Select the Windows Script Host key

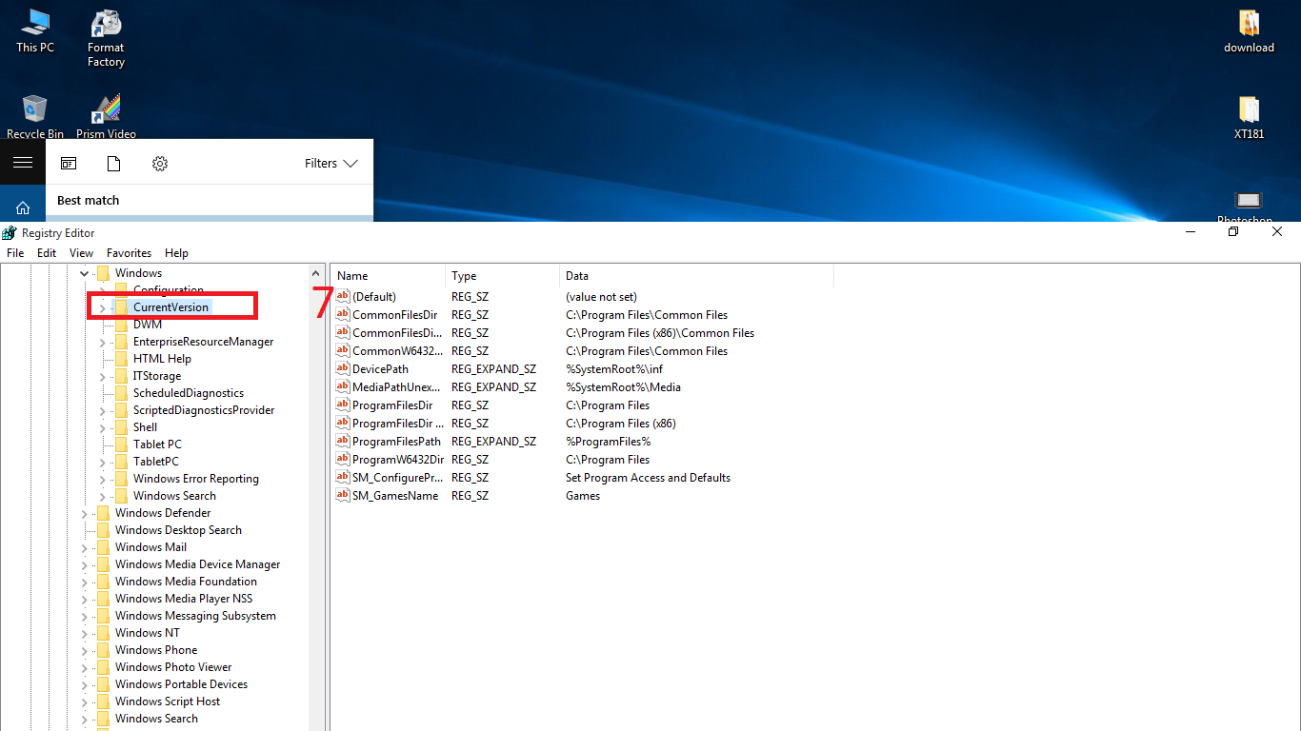pos(168,701)
